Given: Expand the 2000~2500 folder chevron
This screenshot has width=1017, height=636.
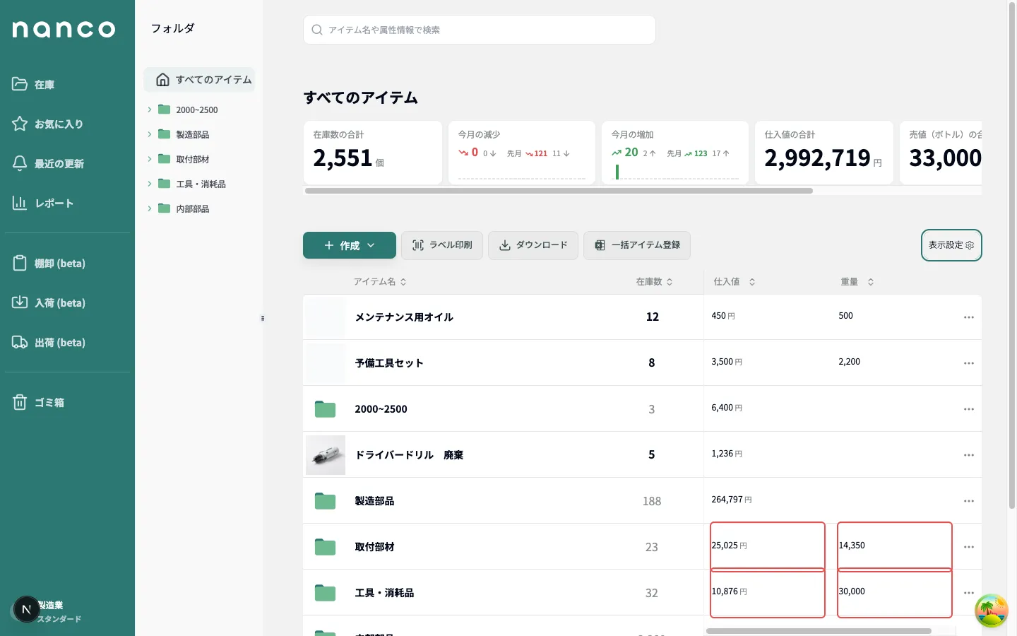Looking at the screenshot, I should pyautogui.click(x=149, y=110).
